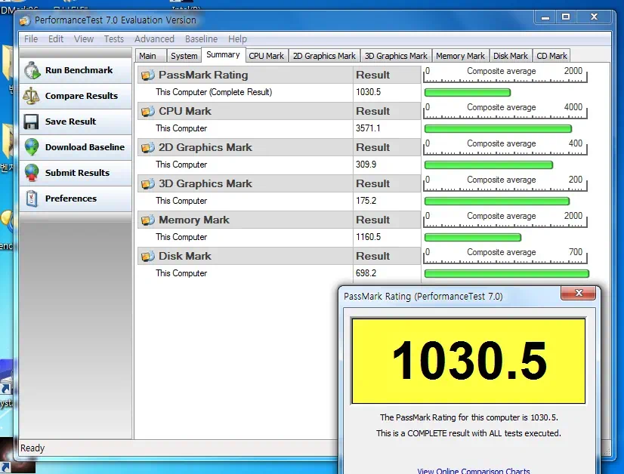Viewport: 624px width, 474px height.
Task: Click the Save Result diskette icon
Action: click(x=32, y=121)
